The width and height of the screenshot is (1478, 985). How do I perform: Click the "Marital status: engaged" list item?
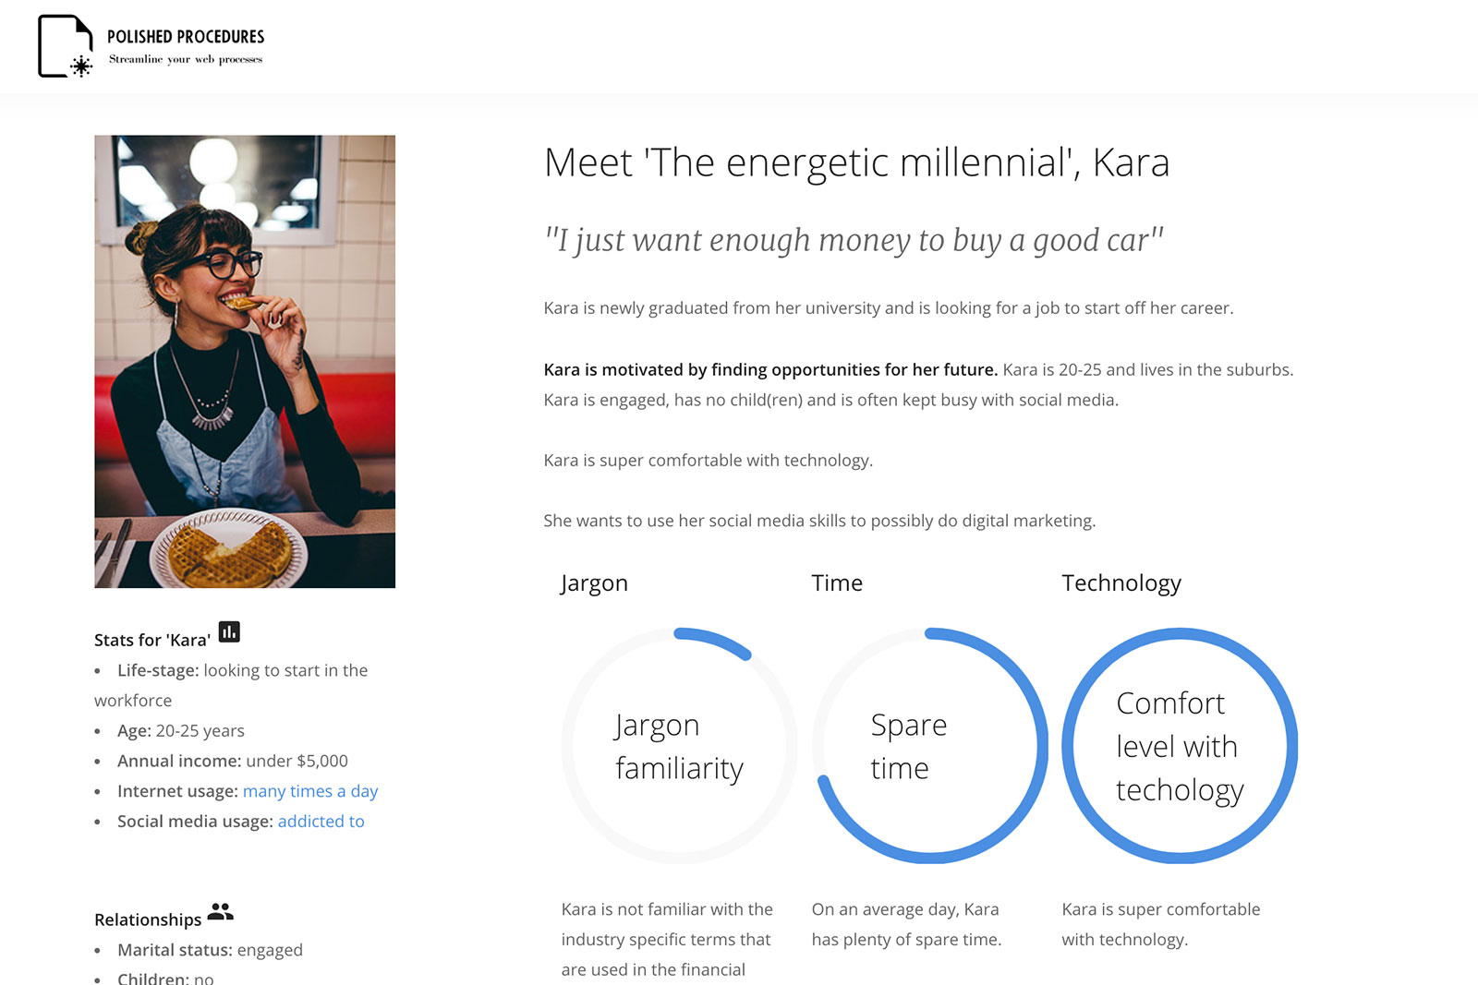[x=210, y=950]
